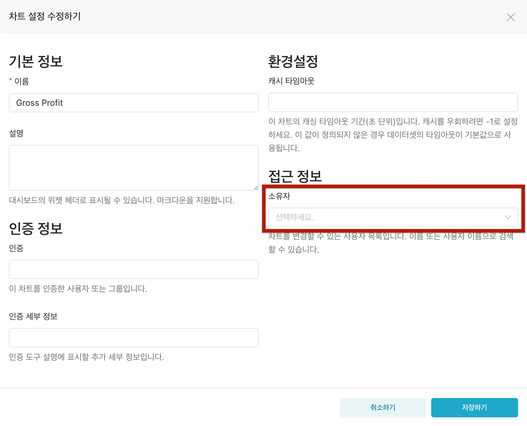Image resolution: width=527 pixels, height=426 pixels.
Task: Click the 소유자 dropdown chevron arrow
Action: [x=508, y=217]
